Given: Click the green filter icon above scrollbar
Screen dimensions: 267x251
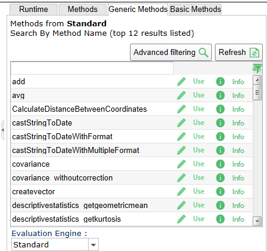Looking at the screenshot, I should click(x=257, y=68).
